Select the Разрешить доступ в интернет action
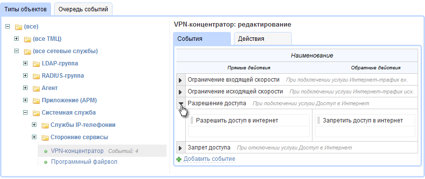The height and width of the screenshot is (179, 425). coord(237,120)
